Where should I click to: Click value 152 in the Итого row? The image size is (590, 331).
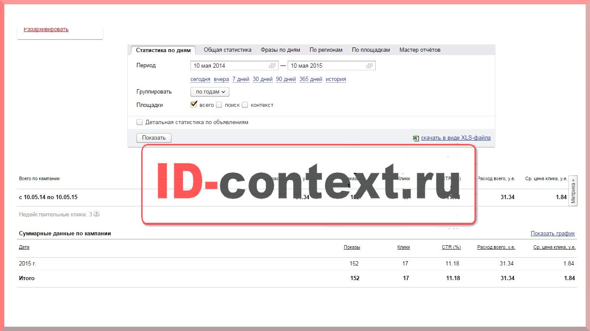(355, 278)
